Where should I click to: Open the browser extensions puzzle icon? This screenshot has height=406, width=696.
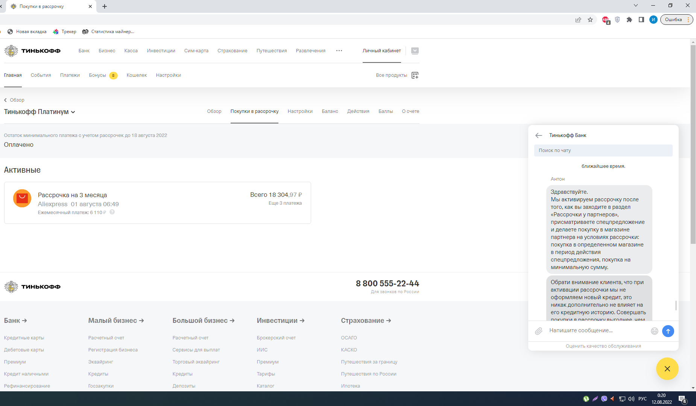[x=629, y=20]
